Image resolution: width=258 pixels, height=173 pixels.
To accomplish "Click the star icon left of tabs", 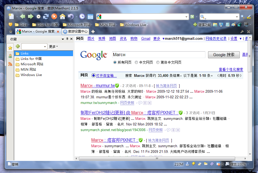I will pyautogui.click(x=11, y=32).
